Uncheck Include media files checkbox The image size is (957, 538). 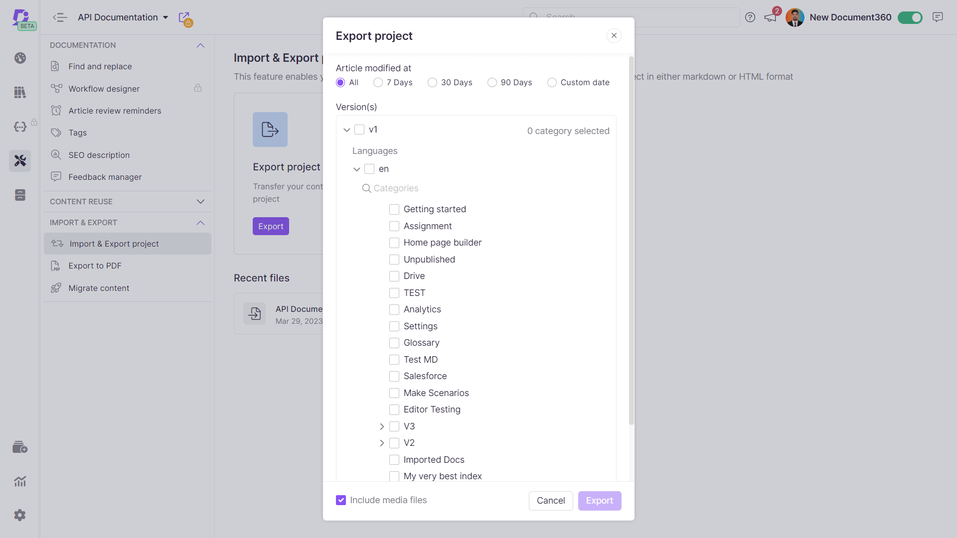[341, 500]
